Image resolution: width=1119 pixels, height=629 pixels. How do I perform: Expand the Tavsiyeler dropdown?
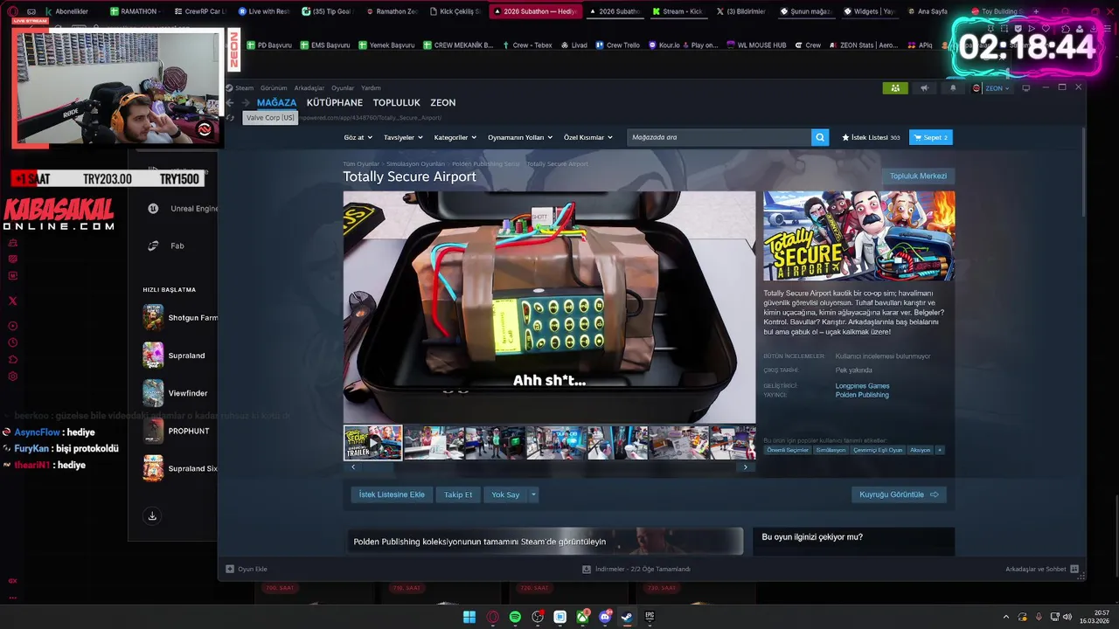[x=403, y=137]
